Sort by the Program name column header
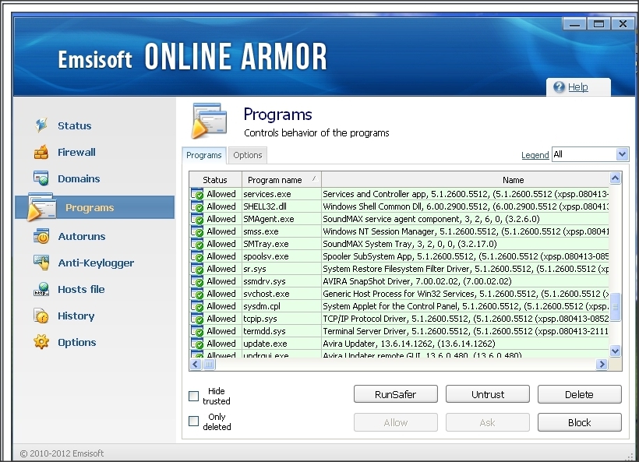Screen dimensions: 639x462 [x=281, y=180]
